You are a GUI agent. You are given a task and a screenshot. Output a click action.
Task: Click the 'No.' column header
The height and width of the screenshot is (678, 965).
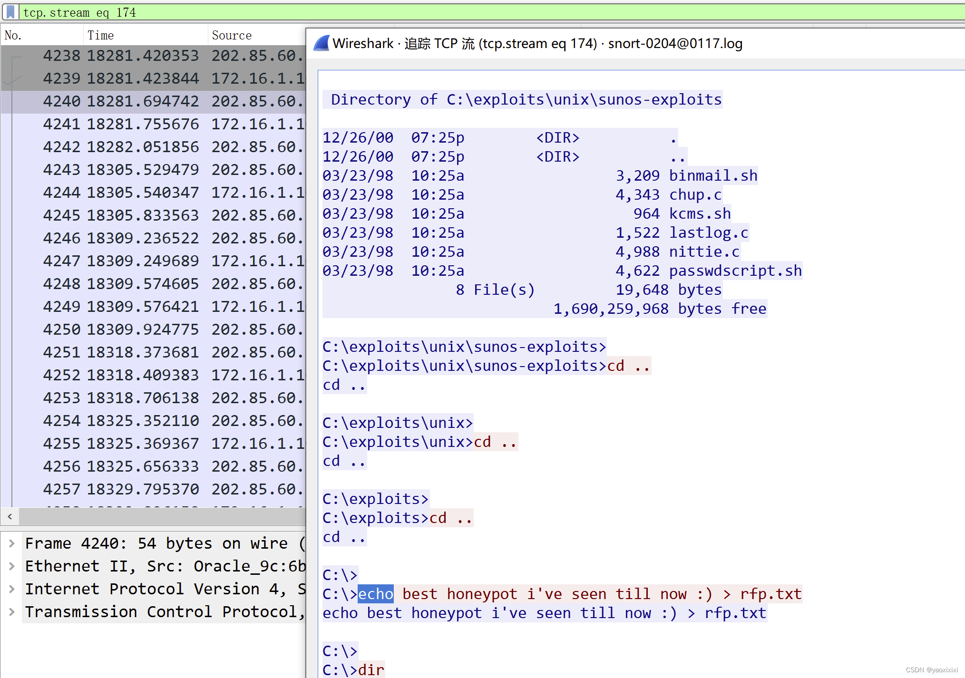(42, 35)
